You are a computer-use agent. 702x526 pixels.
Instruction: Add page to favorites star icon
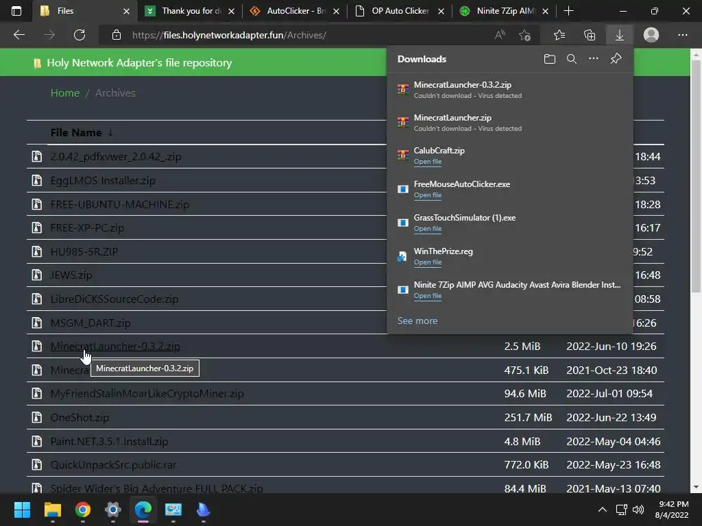pyautogui.click(x=524, y=35)
